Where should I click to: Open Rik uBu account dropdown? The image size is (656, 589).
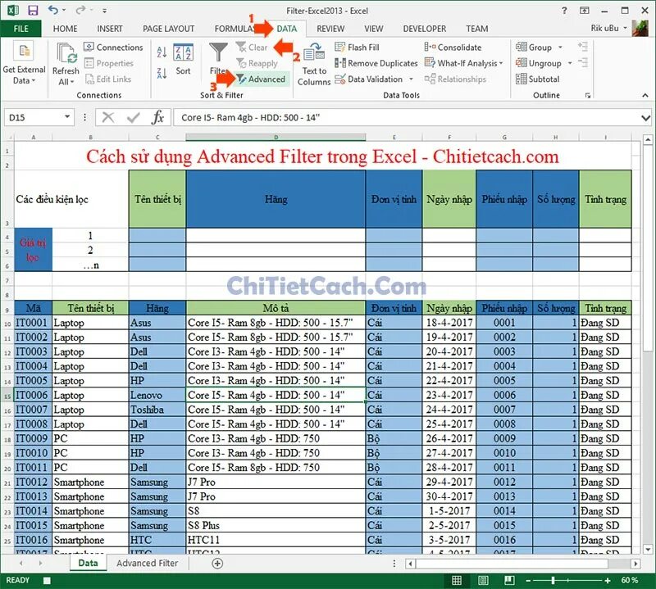[626, 28]
